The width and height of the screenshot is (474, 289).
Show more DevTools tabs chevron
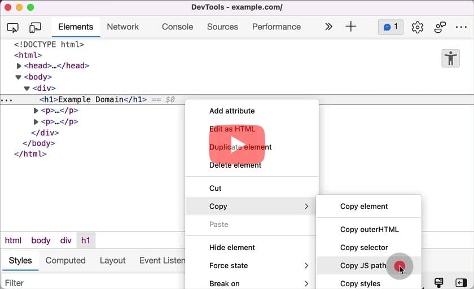coord(328,27)
